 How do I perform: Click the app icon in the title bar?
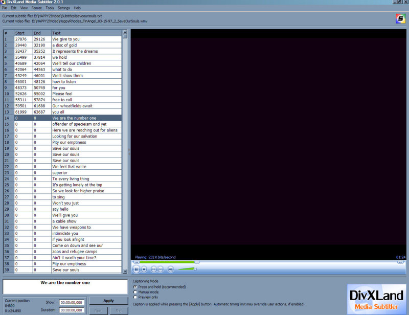(3, 2)
